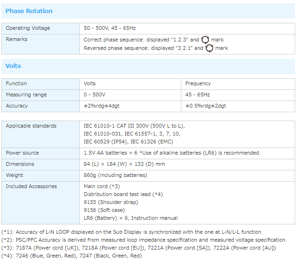
Task: Select the Measuring range row label
Action: (26, 95)
